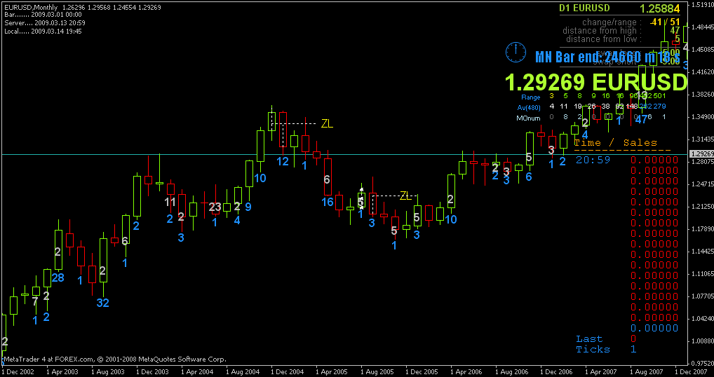The height and width of the screenshot is (377, 714).
Task: Click the blue 0.00000 value in sales list
Action: [x=654, y=328]
